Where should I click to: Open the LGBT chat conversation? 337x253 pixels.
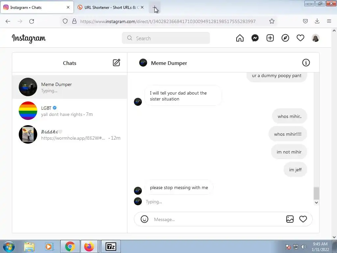pos(70,111)
